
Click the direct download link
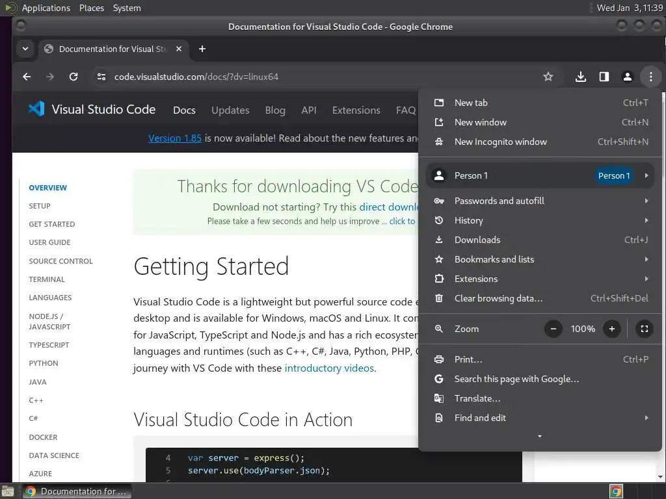coord(389,207)
